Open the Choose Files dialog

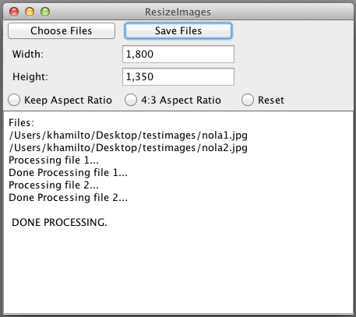62,31
